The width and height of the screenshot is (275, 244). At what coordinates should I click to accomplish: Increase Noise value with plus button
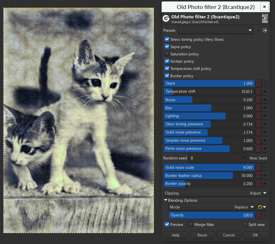pyautogui.click(x=265, y=100)
